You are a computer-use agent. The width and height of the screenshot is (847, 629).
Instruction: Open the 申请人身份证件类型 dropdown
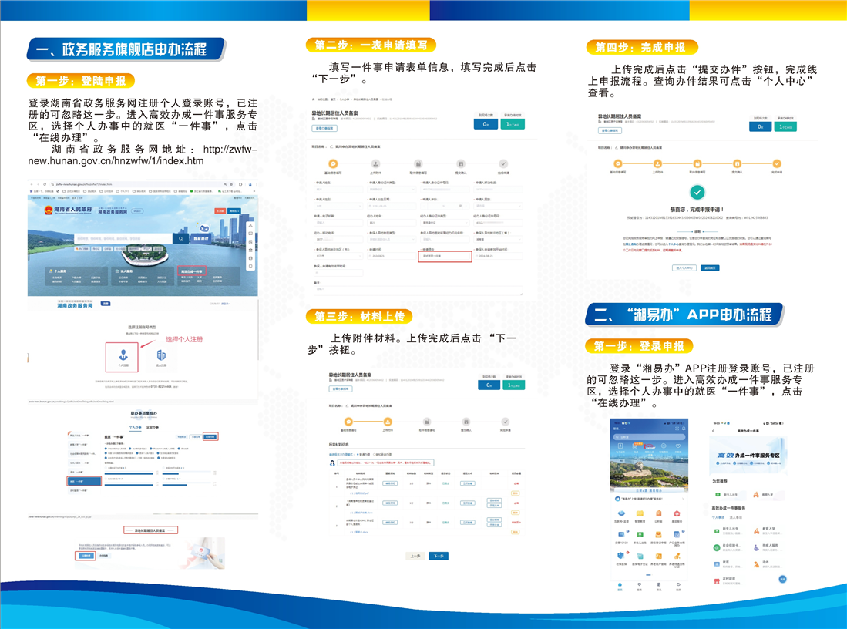click(392, 190)
